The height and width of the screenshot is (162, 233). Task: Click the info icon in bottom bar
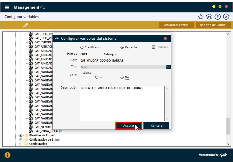7,155
